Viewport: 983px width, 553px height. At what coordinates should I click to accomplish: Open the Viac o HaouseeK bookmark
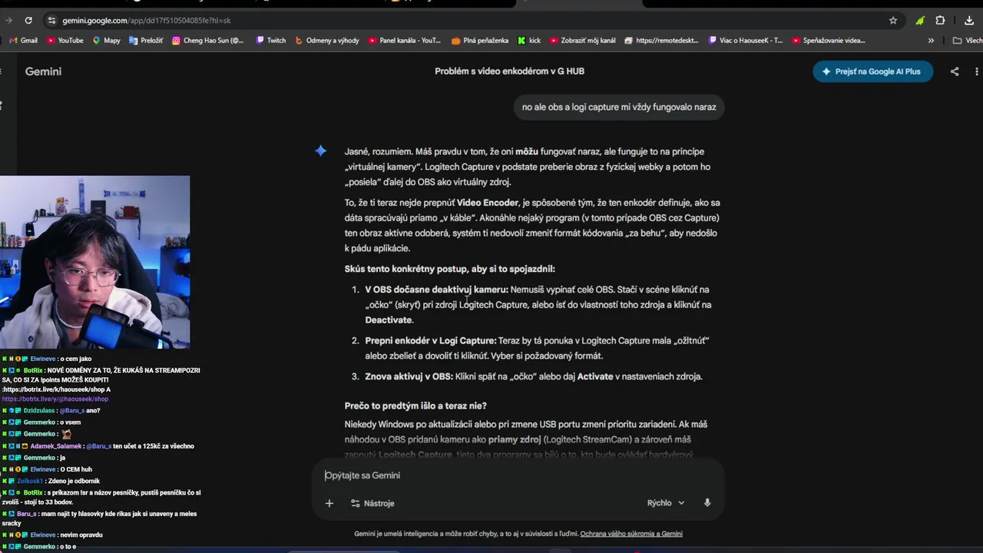[746, 41]
